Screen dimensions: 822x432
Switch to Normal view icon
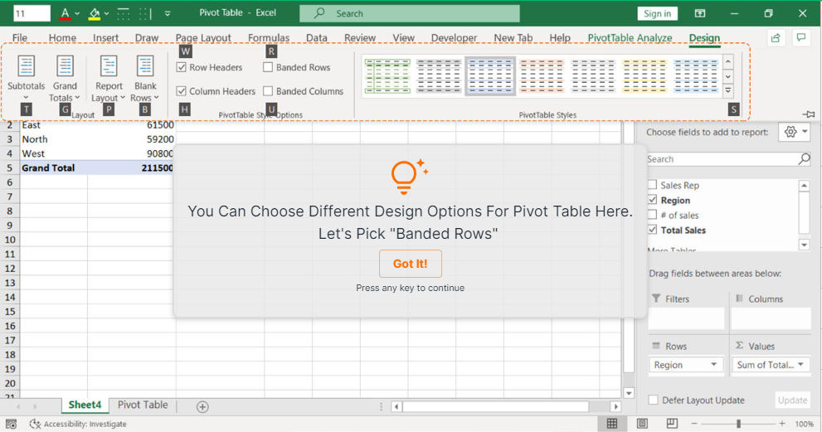click(x=612, y=424)
